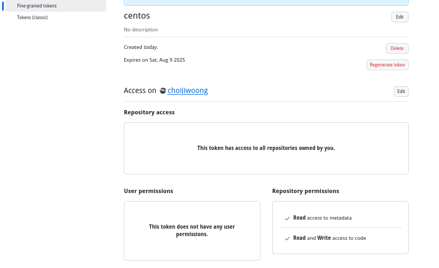Click the No description text
This screenshot has width=439, height=268.
[141, 29]
